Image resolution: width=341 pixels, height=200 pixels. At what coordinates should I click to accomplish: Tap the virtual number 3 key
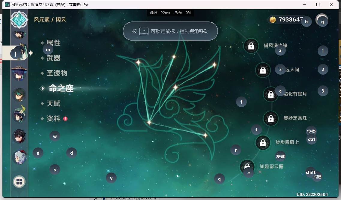[x=323, y=91]
